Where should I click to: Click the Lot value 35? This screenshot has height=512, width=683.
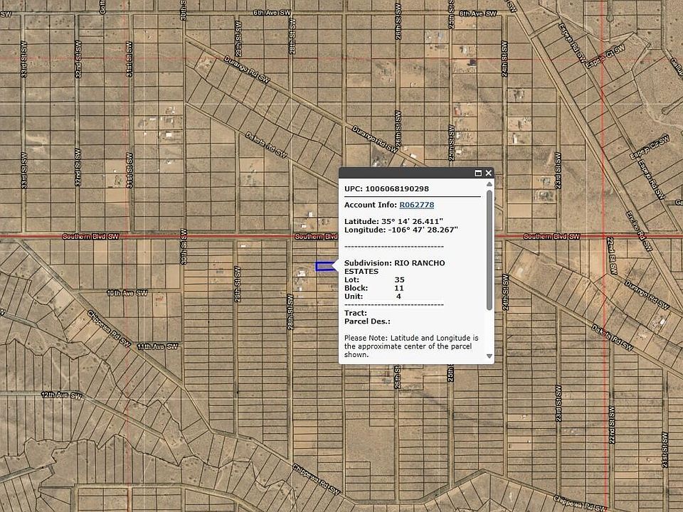(x=399, y=280)
